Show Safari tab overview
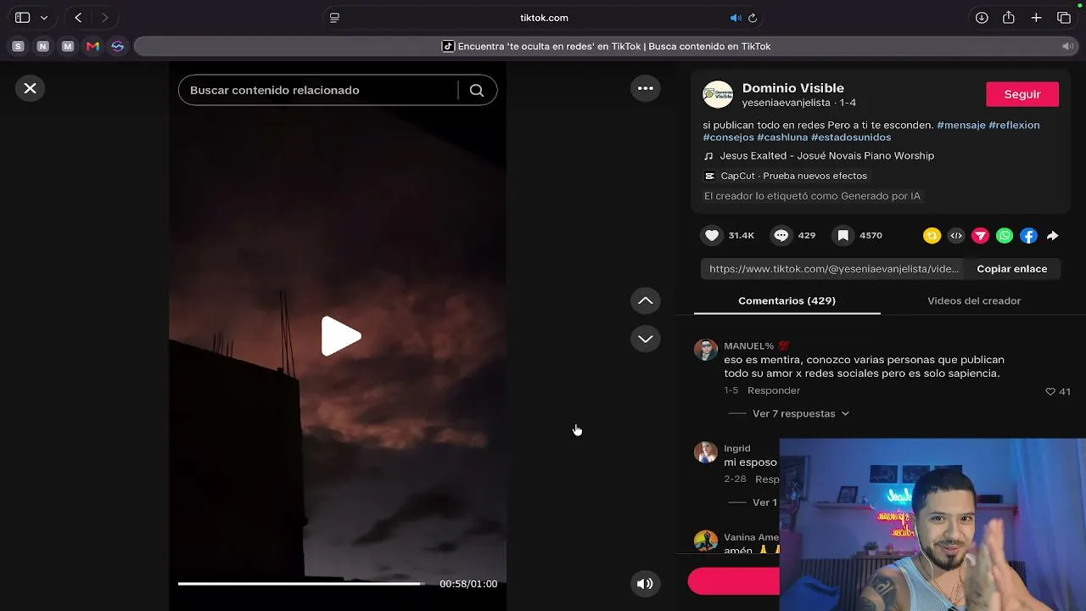Image resolution: width=1086 pixels, height=611 pixels. (1064, 18)
